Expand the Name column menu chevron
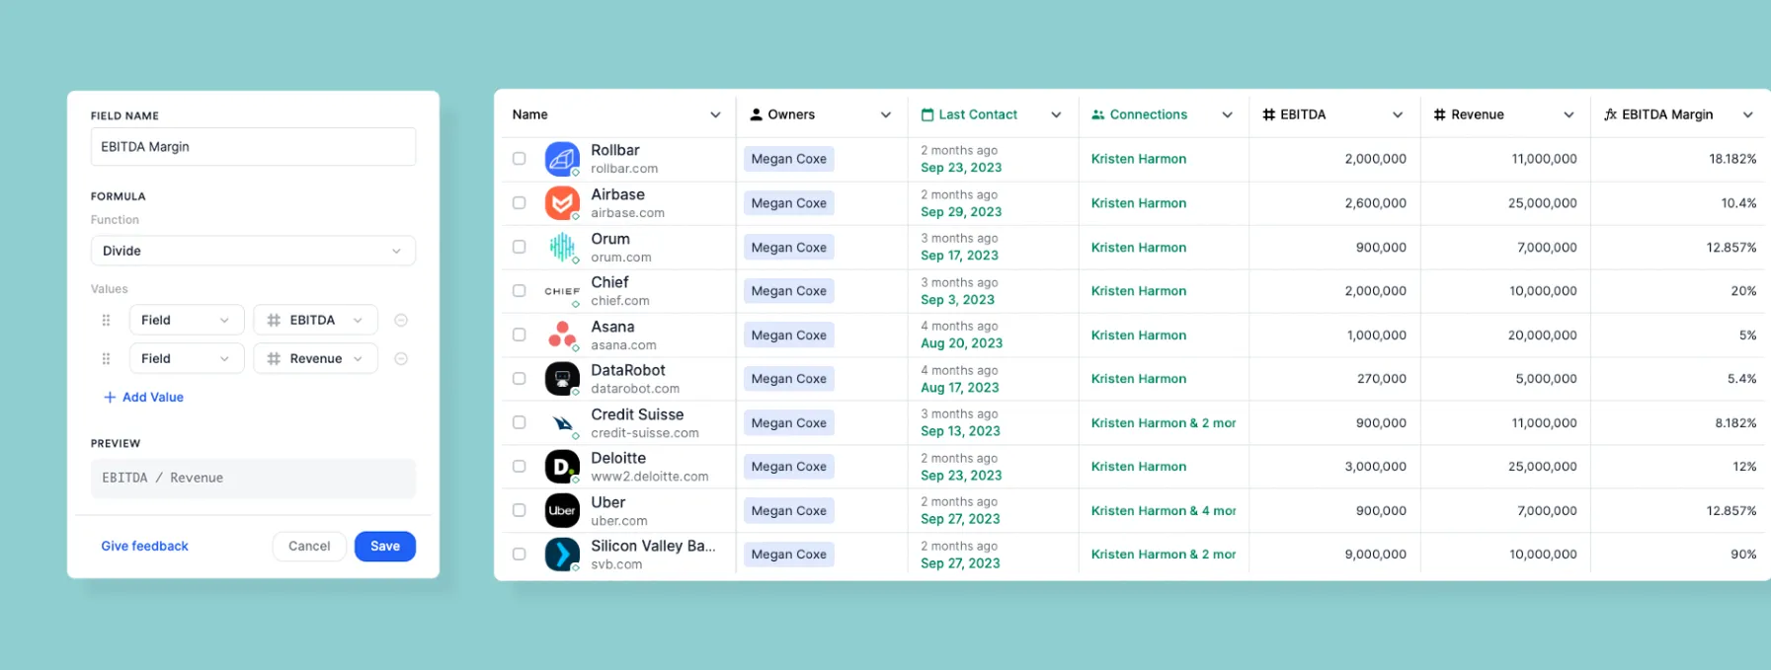Viewport: 1771px width, 670px height. [715, 114]
